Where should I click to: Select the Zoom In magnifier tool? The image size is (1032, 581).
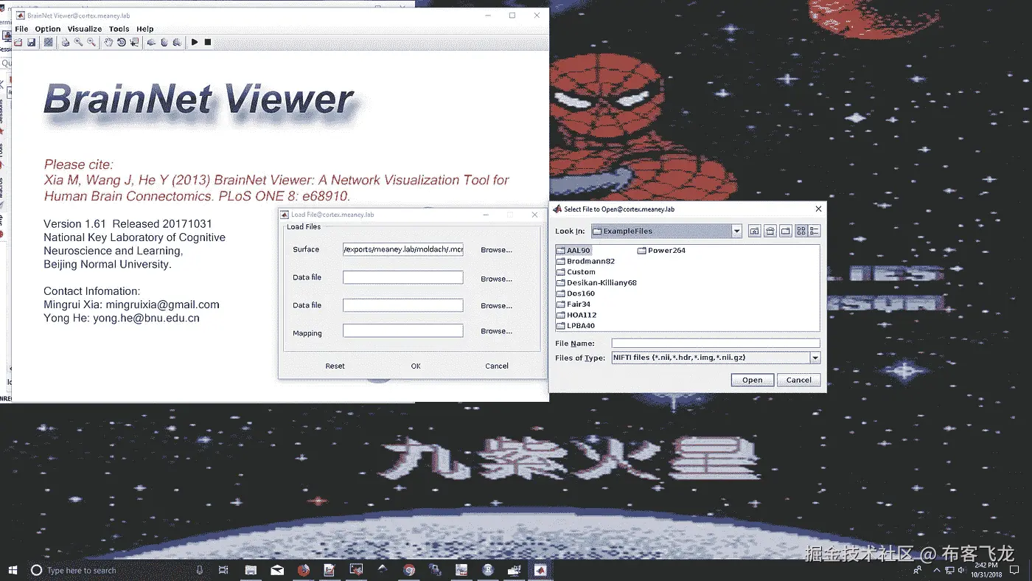(x=78, y=43)
